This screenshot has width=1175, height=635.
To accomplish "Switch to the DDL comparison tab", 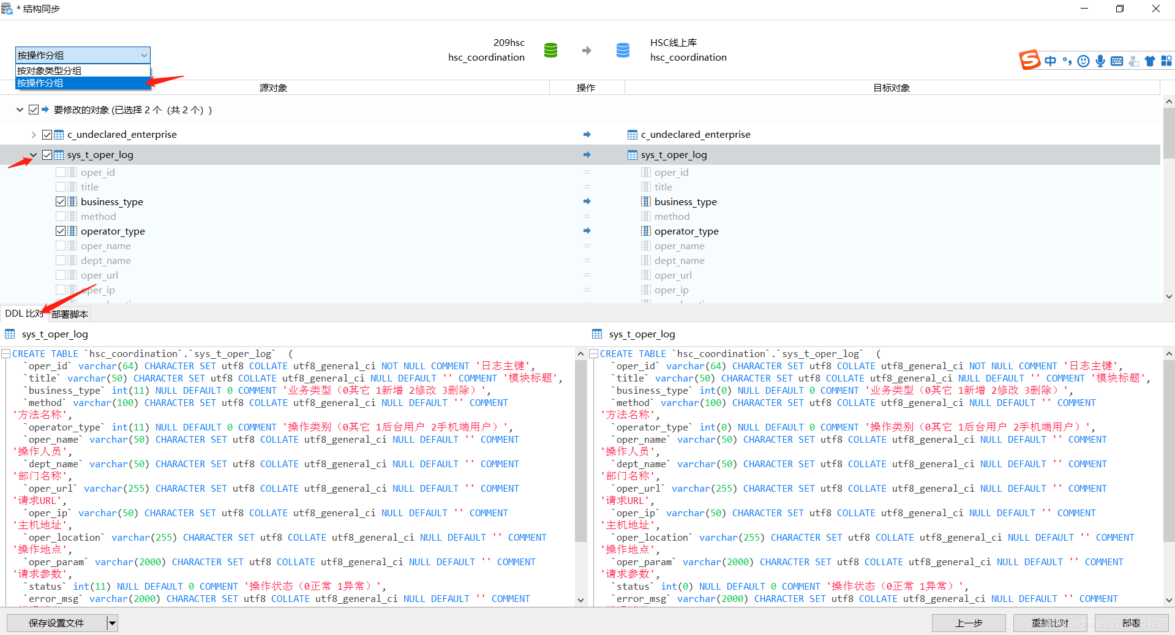I will [x=23, y=314].
